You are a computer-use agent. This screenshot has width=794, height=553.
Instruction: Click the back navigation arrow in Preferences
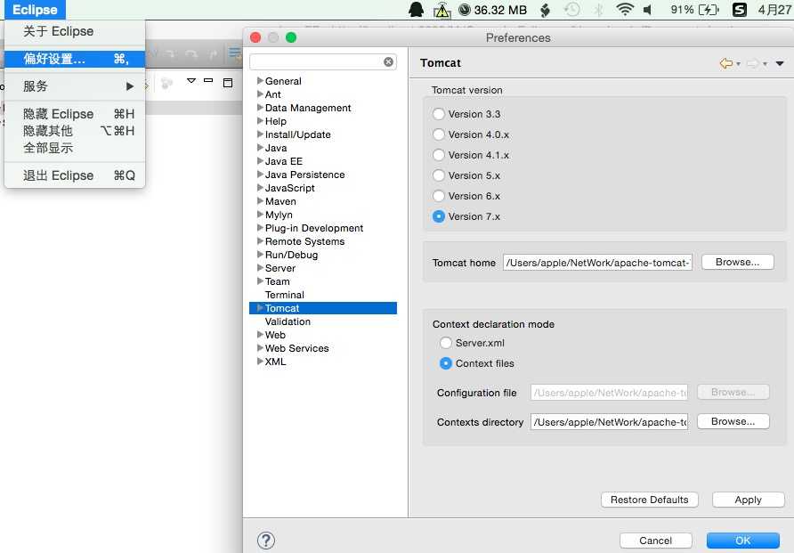click(x=726, y=63)
